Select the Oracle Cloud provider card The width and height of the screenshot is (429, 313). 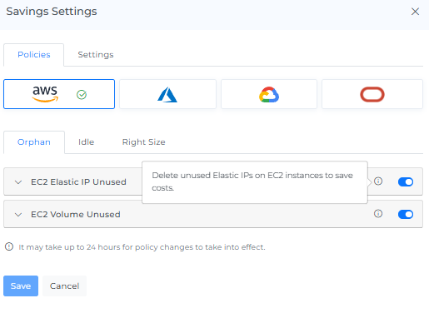point(372,94)
